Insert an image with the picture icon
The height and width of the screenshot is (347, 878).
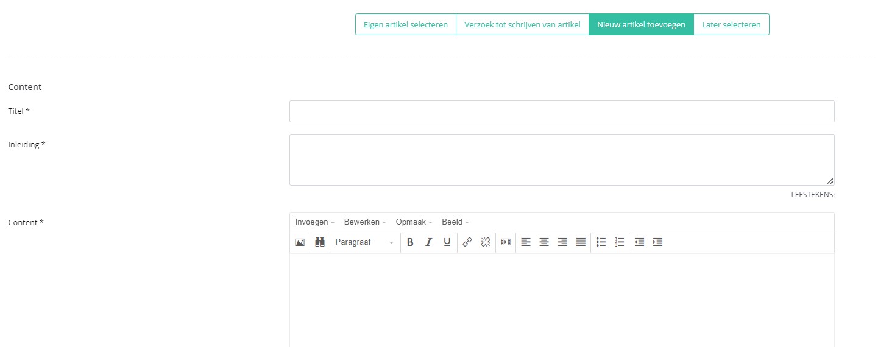tap(300, 242)
